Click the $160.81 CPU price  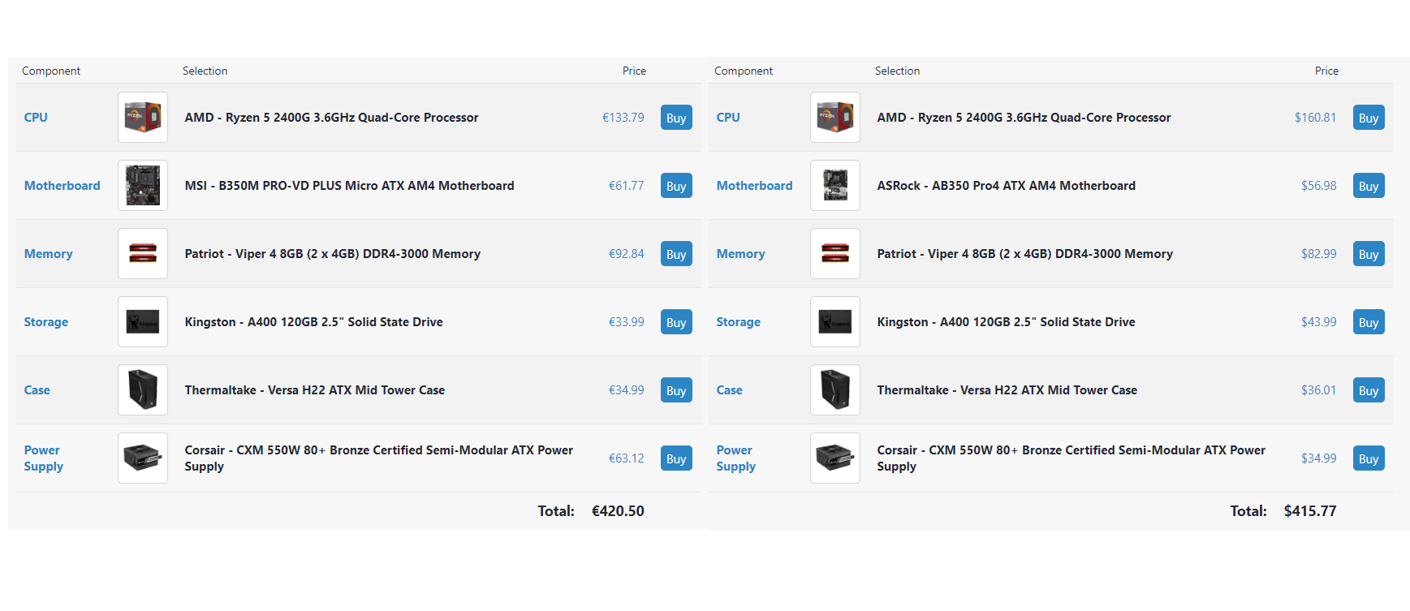pos(1316,118)
